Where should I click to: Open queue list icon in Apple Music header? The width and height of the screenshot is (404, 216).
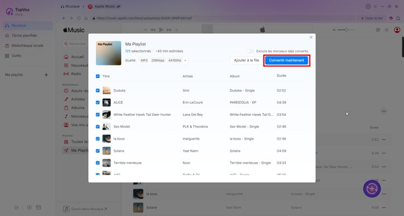coord(386,30)
